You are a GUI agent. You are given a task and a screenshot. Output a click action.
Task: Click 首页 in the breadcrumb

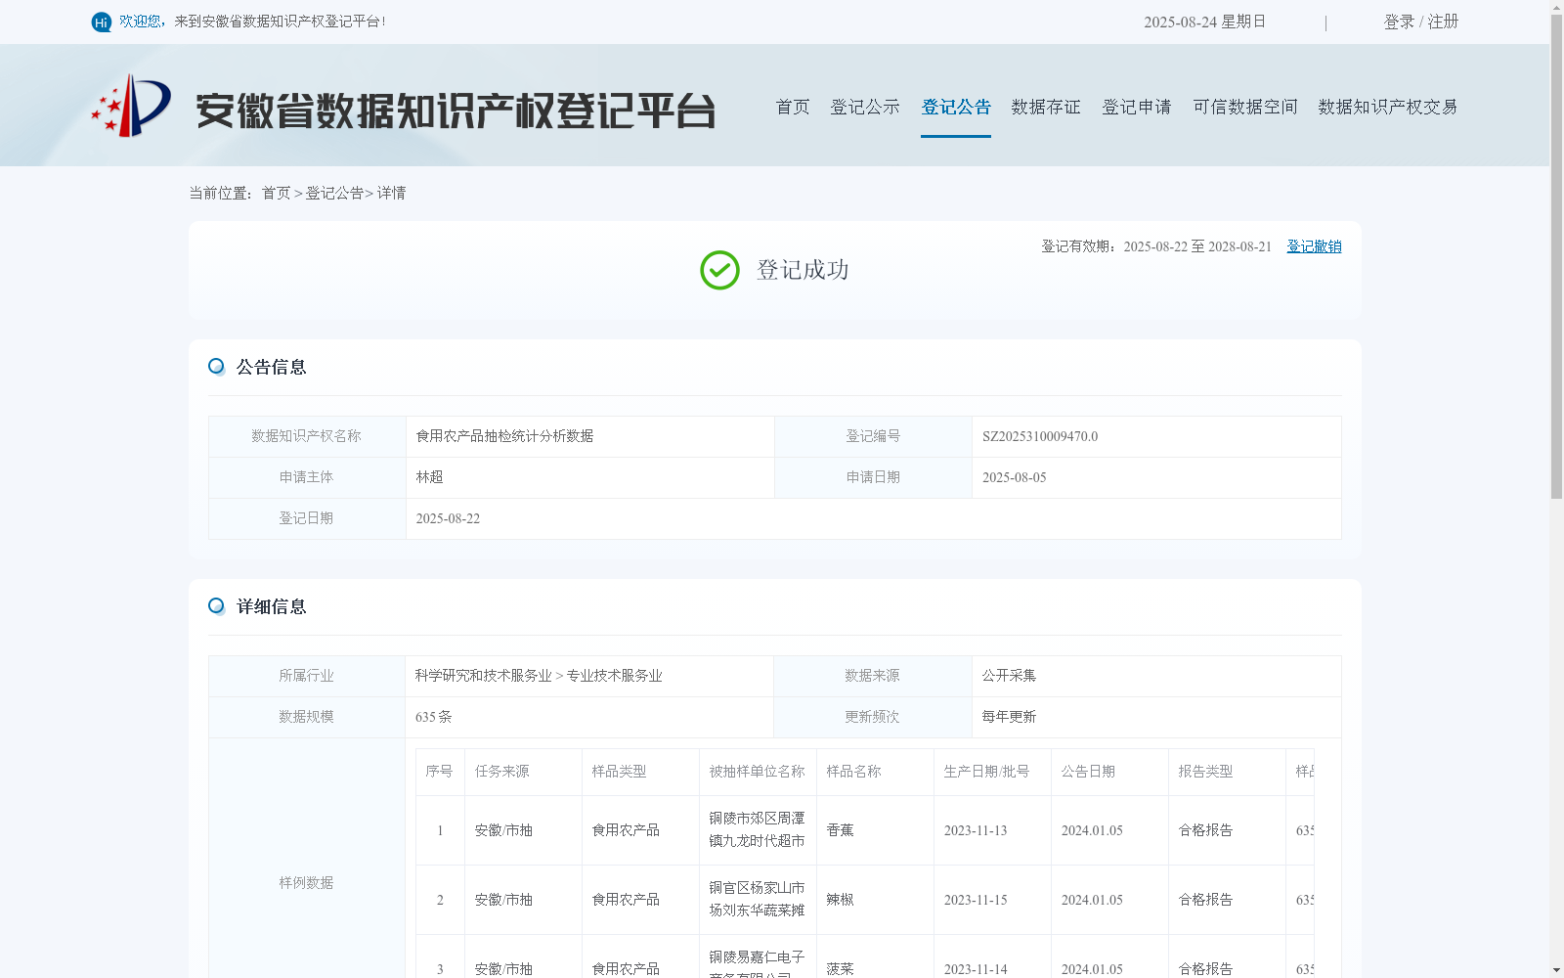pos(276,194)
